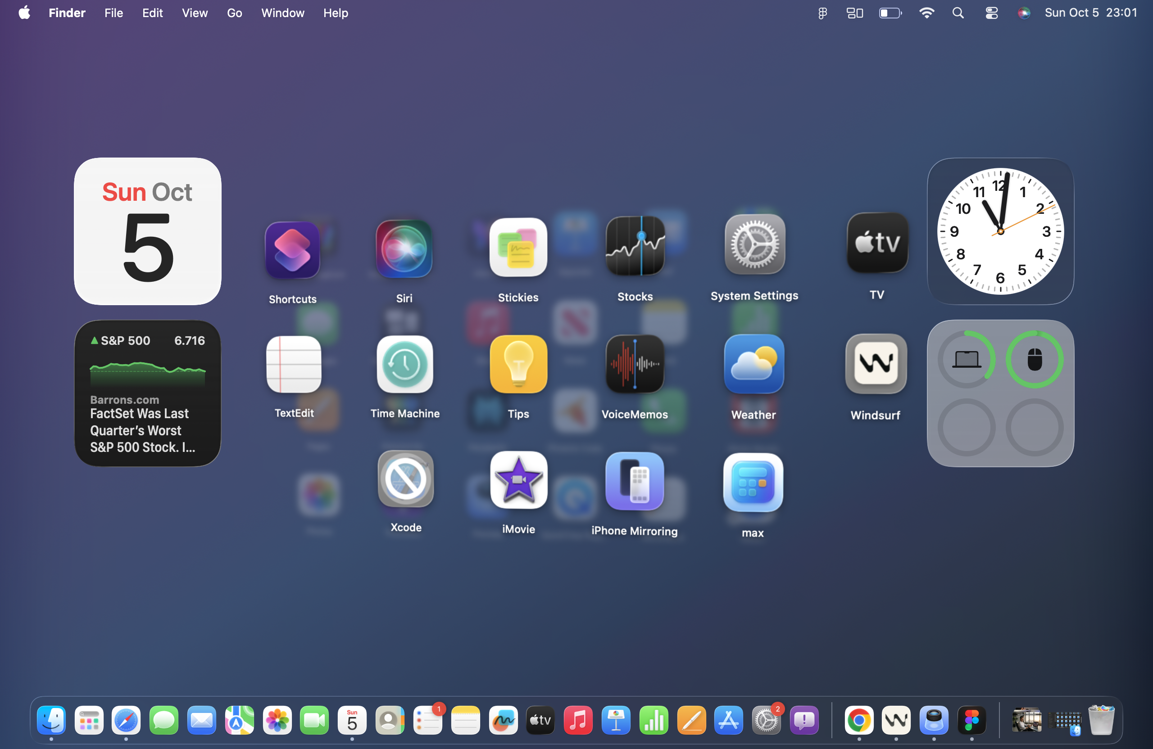Launch Siri from the app grid
The width and height of the screenshot is (1153, 749).
point(404,249)
